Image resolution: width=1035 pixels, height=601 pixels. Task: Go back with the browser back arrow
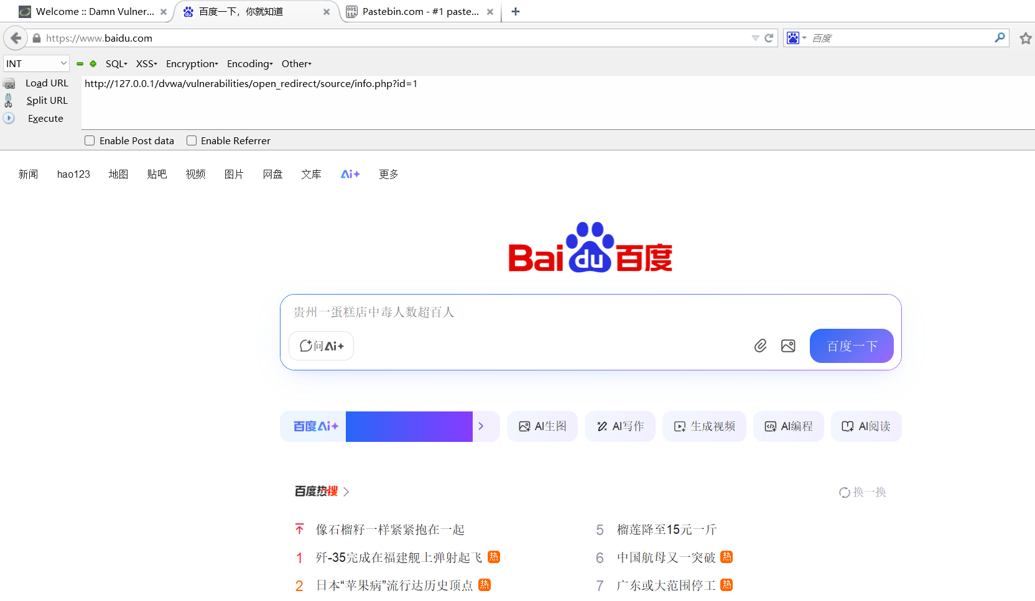point(16,38)
